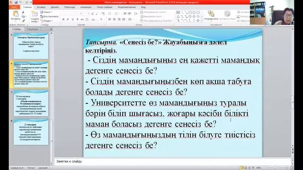Switch to the Структура outline pane tab
Image resolution: width=303 pixels, height=170 pixels.
[33, 29]
